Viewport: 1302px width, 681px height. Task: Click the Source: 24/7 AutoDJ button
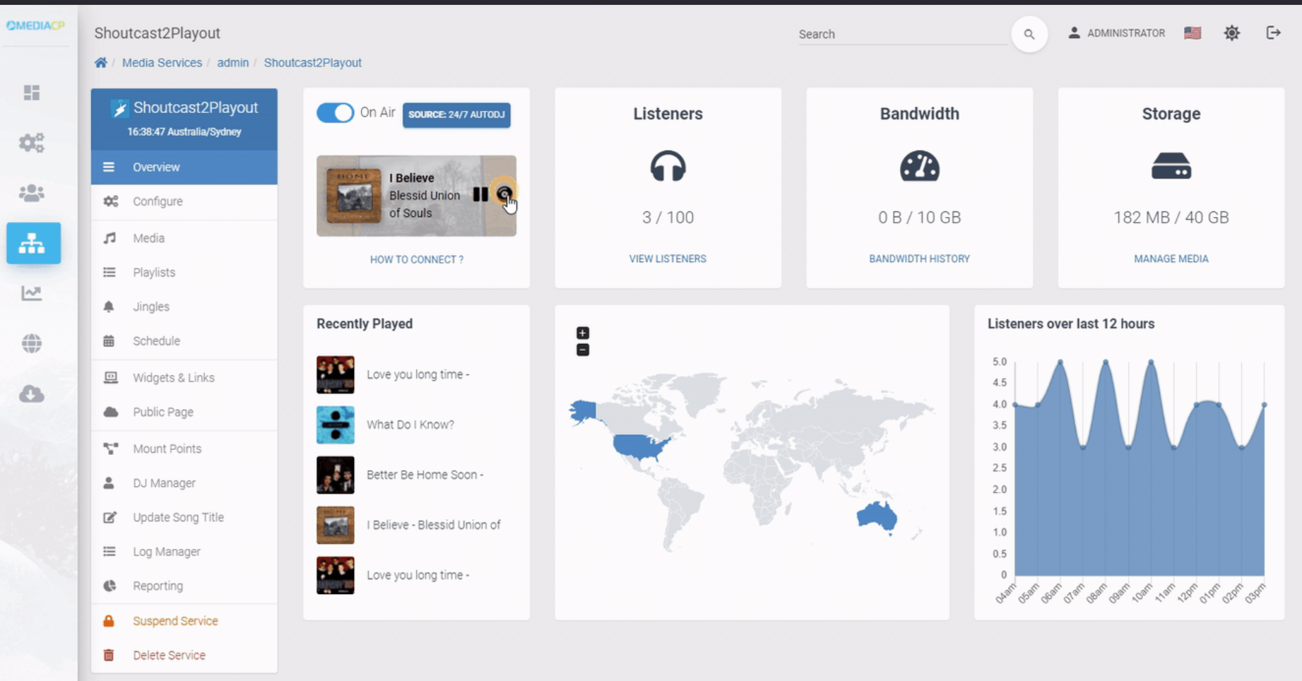point(456,114)
